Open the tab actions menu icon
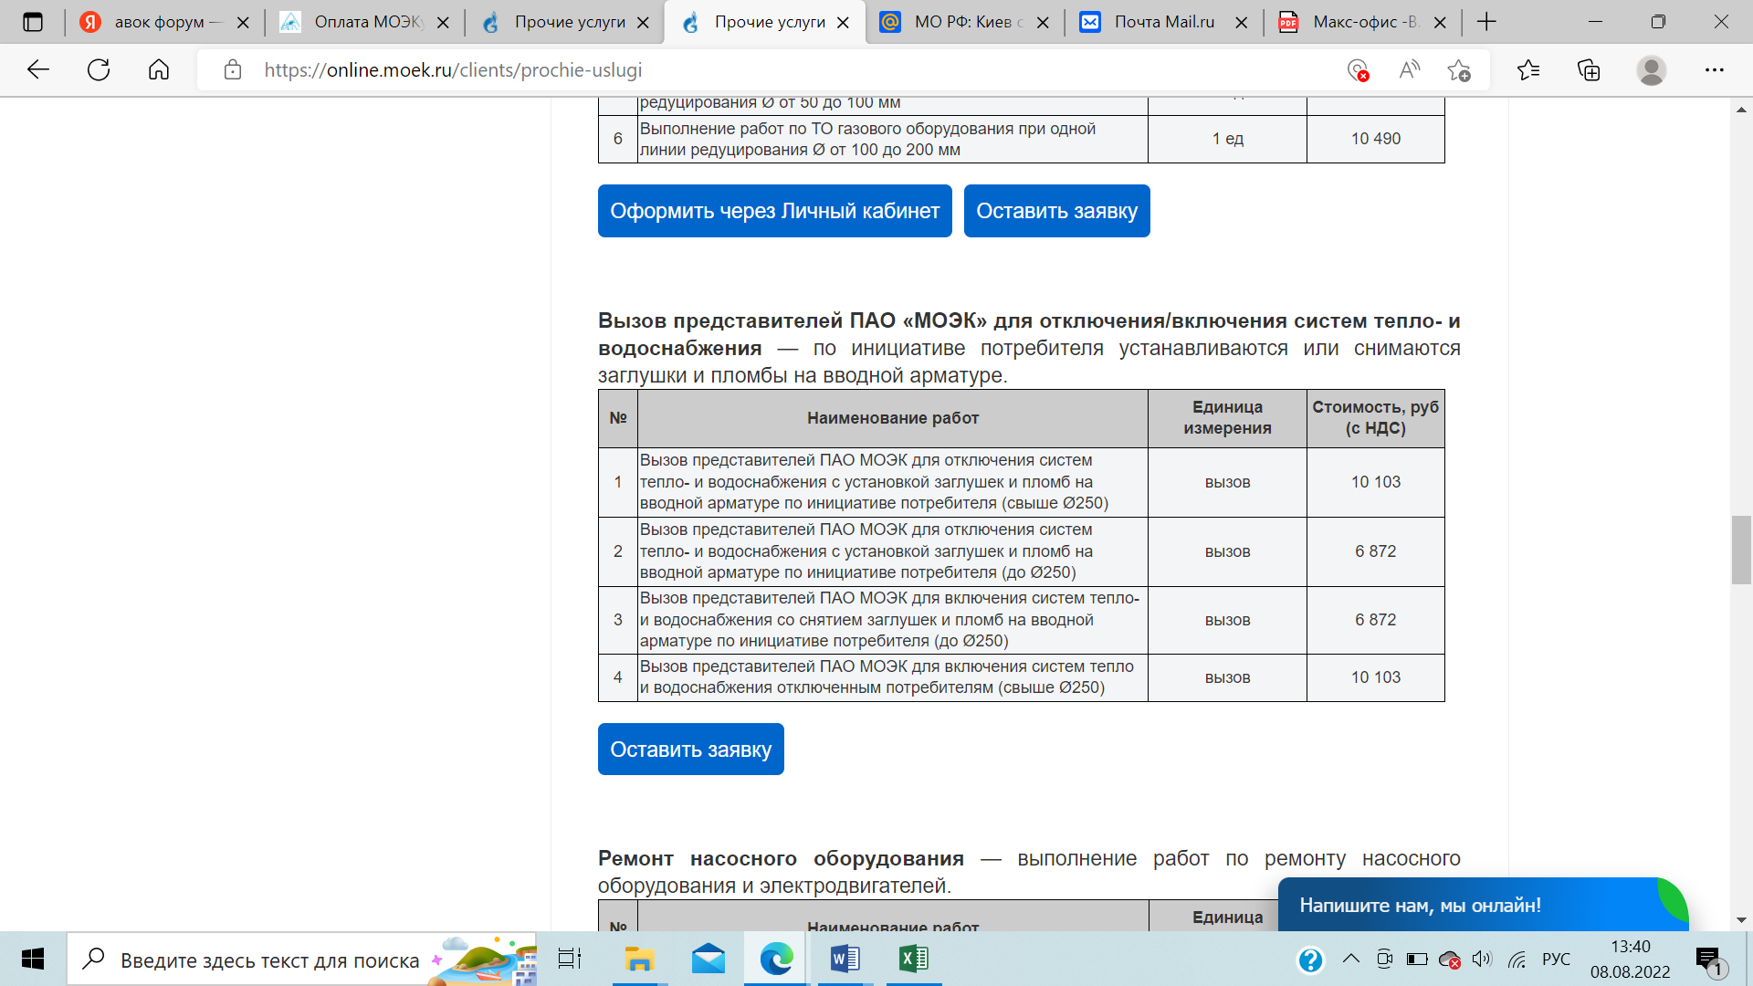Image resolution: width=1753 pixels, height=986 pixels. pos(33,22)
